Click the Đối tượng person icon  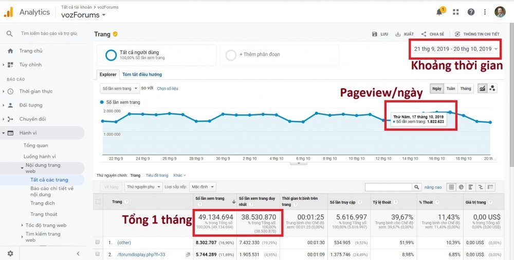[x=10, y=105]
